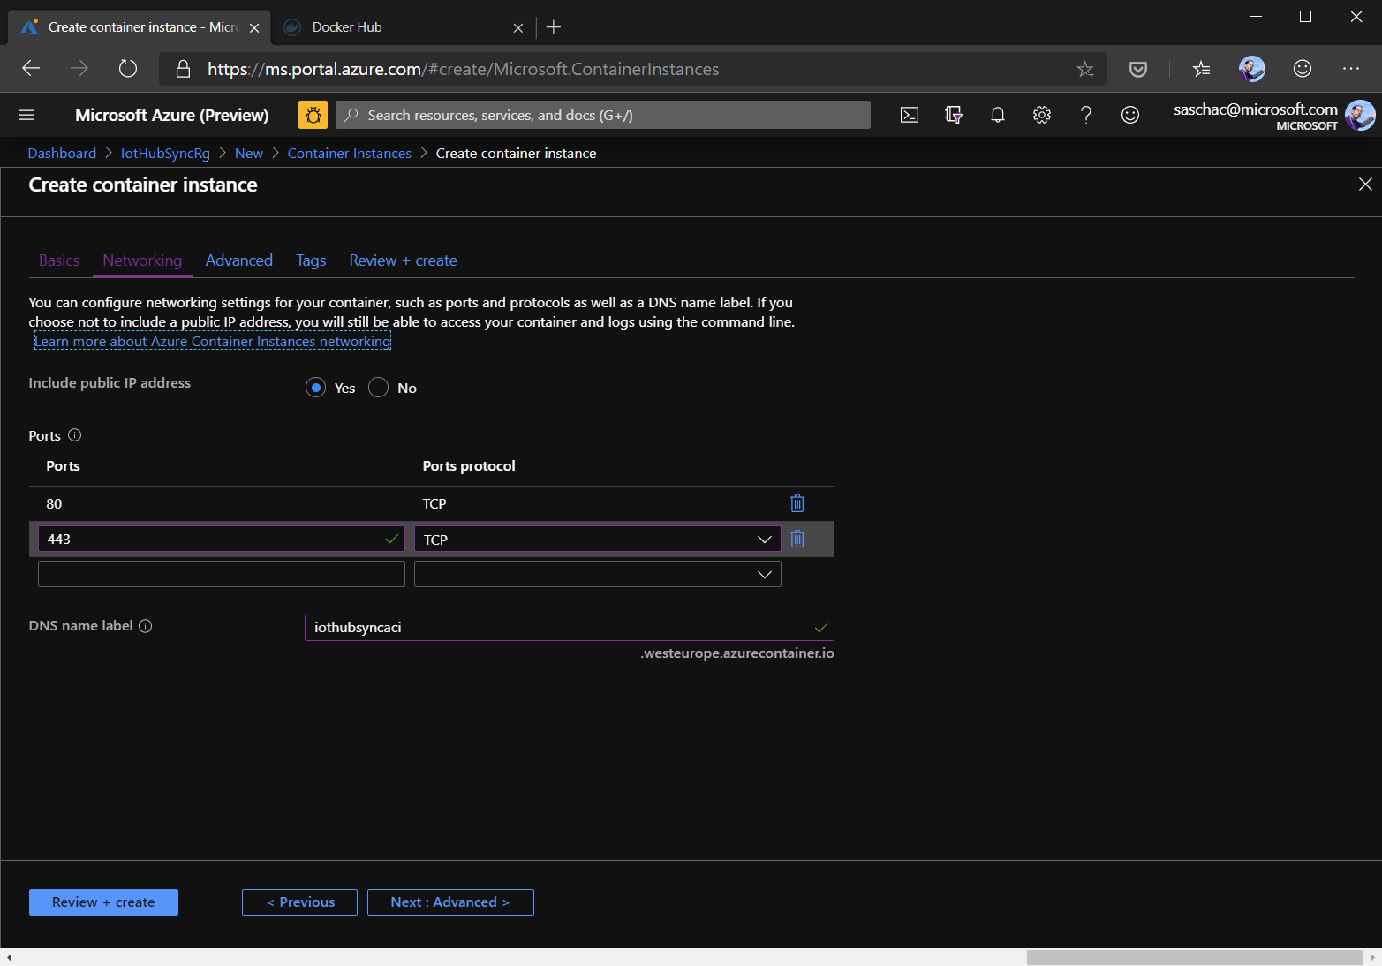Open the Directory and subscription filter
Screen dimensions: 1382x966
click(954, 115)
